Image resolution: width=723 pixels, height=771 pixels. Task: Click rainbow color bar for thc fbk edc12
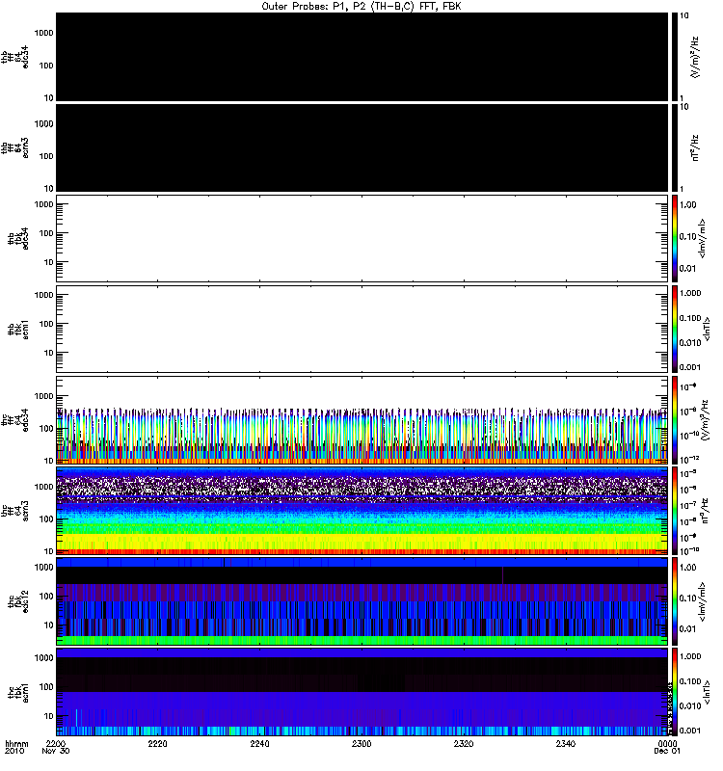[674, 601]
